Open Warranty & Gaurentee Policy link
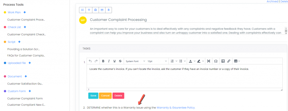This screenshot has width=288, height=111. (176, 108)
